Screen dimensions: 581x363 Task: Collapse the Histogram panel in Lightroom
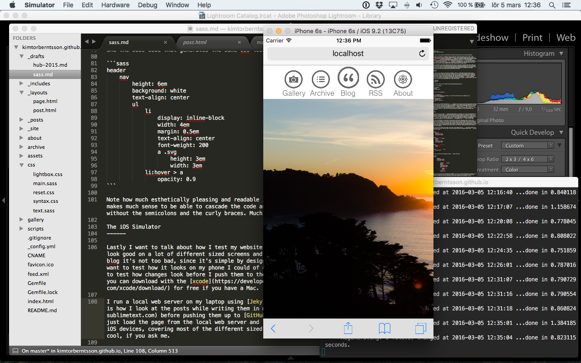[561, 54]
